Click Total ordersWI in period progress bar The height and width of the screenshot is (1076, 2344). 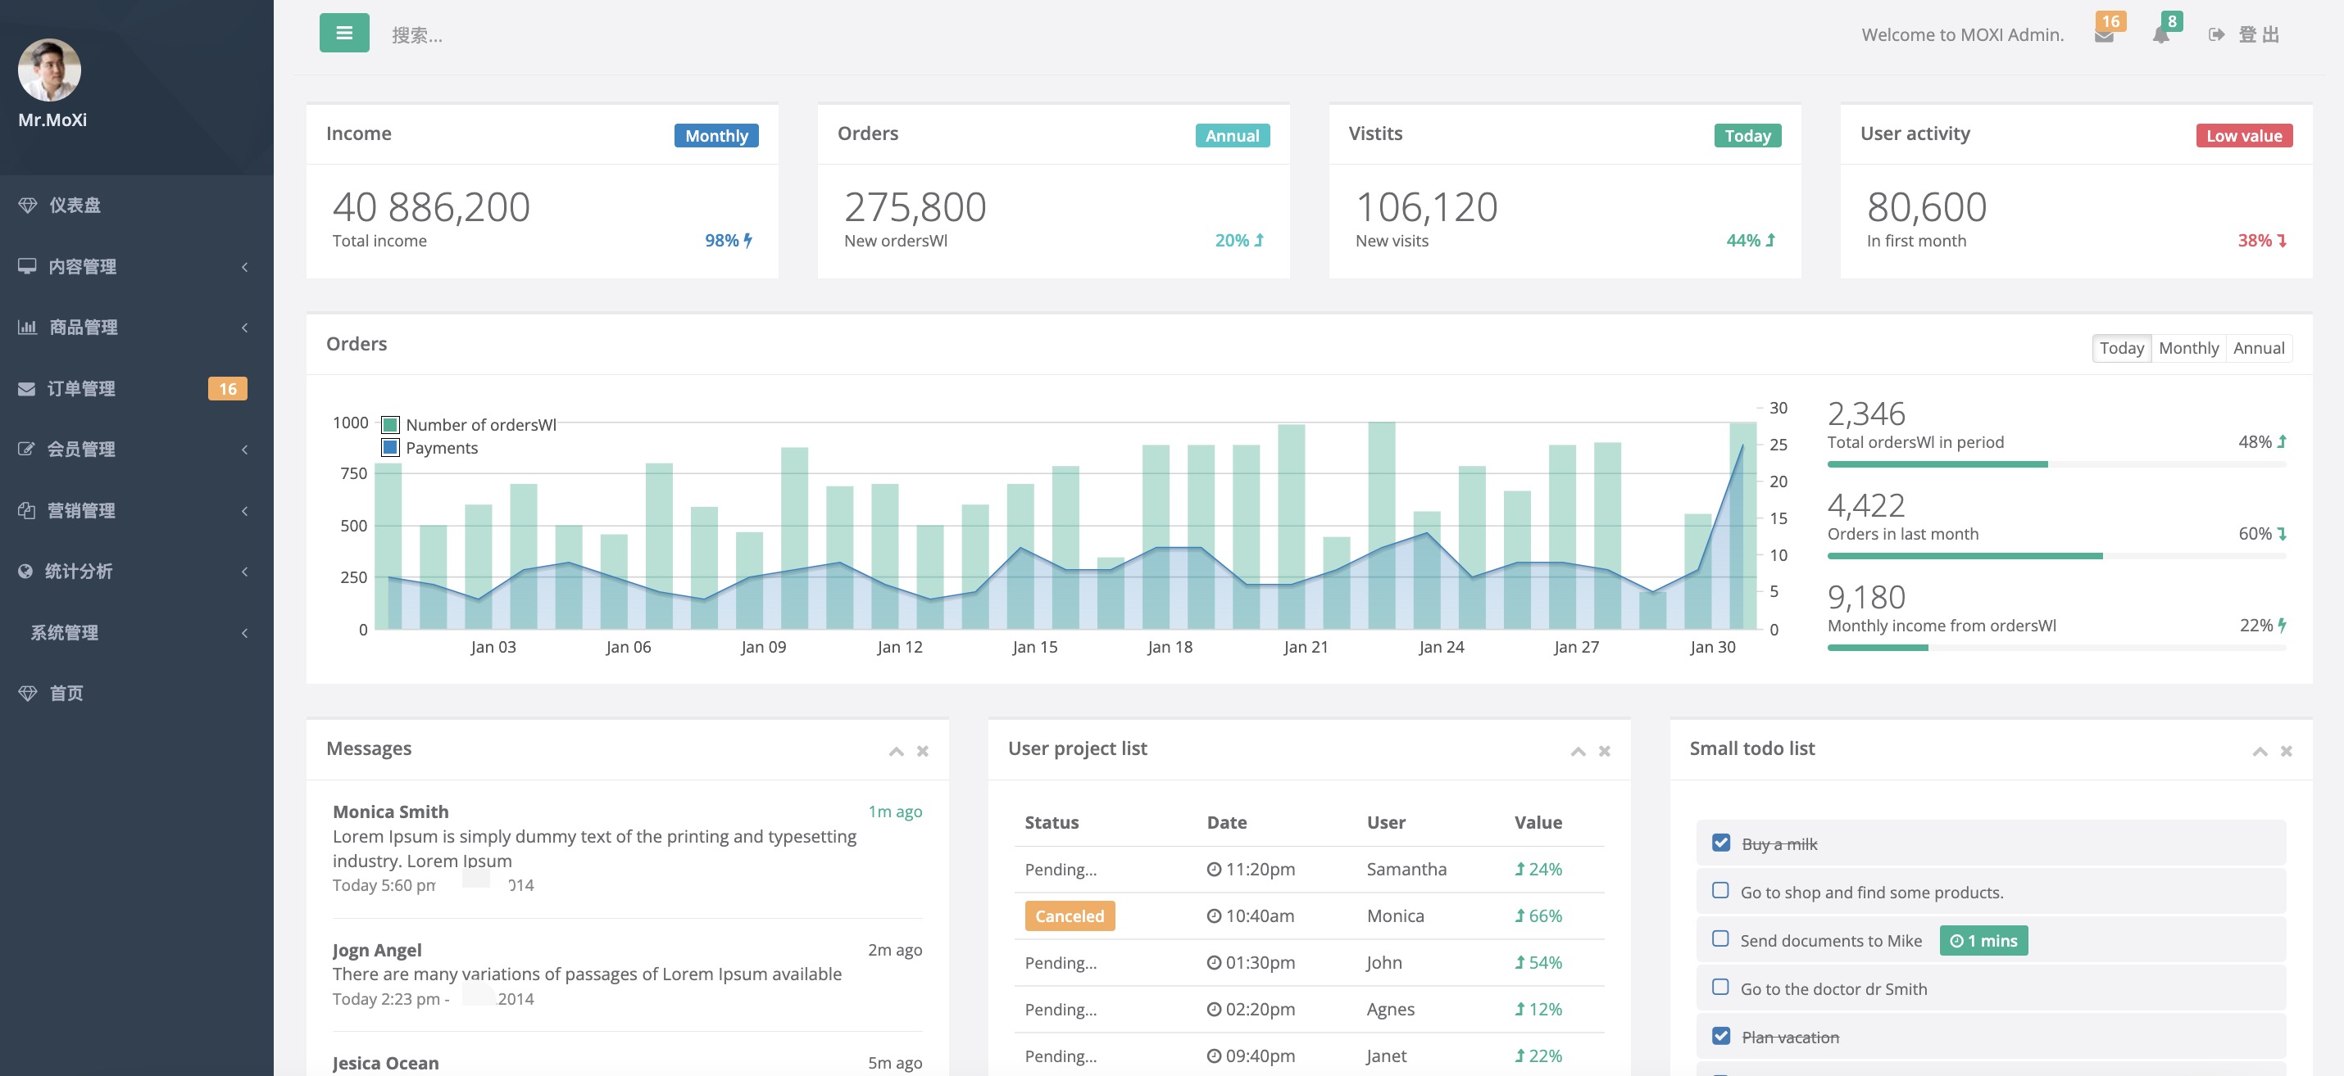pos(2056,464)
